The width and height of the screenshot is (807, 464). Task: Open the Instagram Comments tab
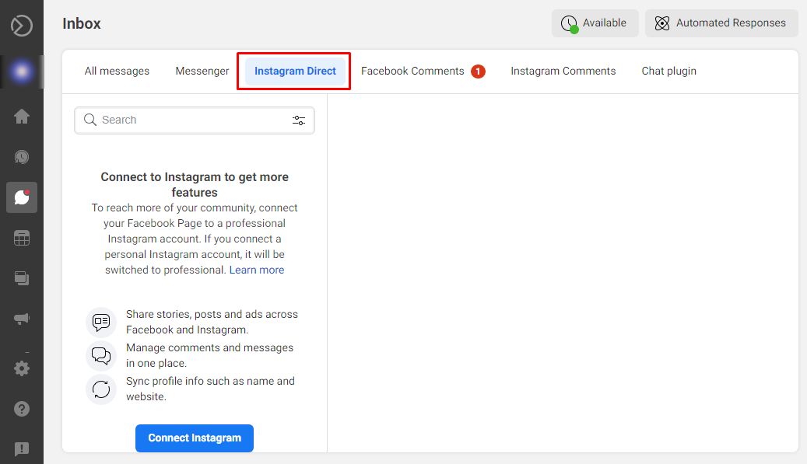coord(563,71)
